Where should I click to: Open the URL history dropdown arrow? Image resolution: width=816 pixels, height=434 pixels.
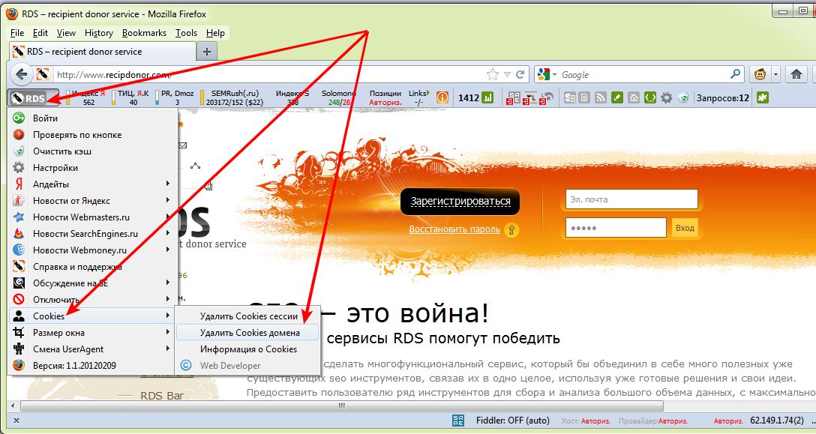coord(508,74)
